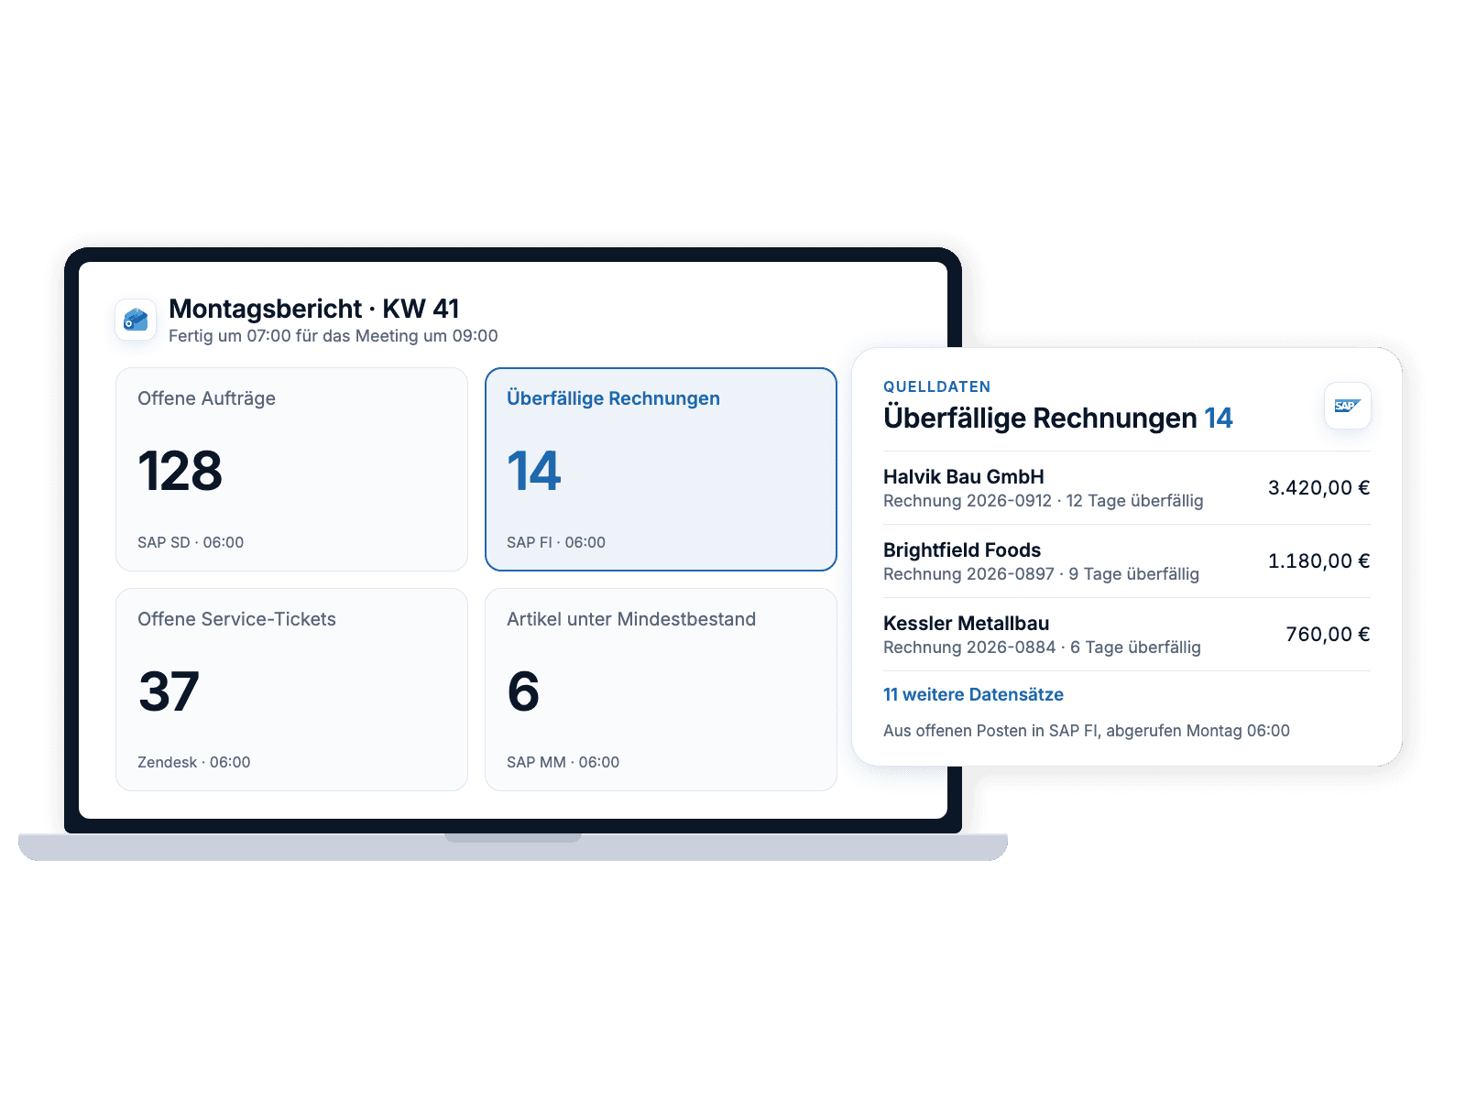Viewport: 1466px width, 1099px height.
Task: Open the Artikel unter Mindestbestand card
Action: pos(661,690)
